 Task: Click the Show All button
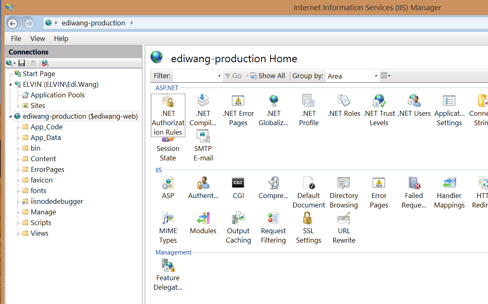tap(268, 76)
